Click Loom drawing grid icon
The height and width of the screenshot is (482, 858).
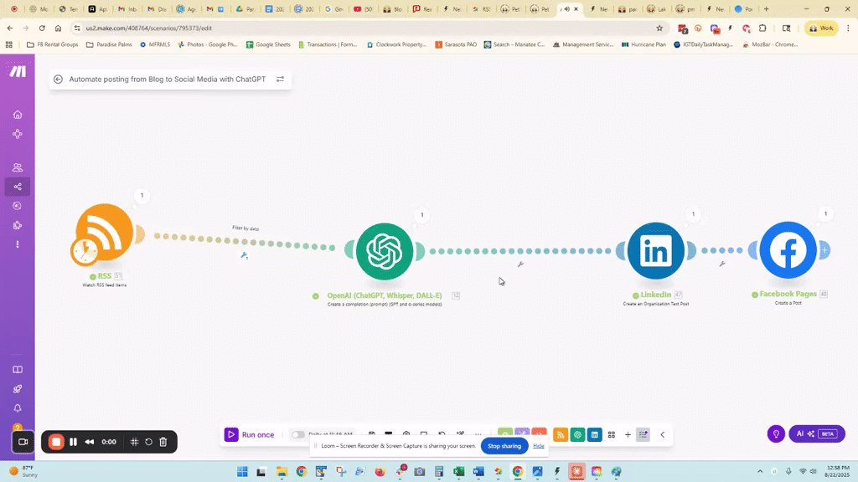click(134, 442)
